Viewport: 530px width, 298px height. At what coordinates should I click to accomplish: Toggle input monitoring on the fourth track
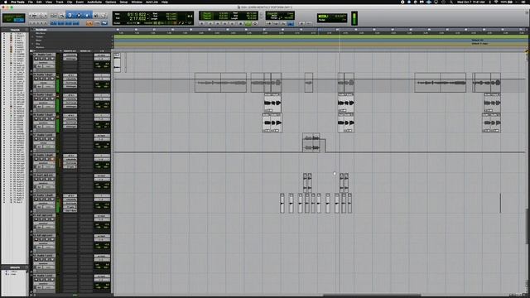click(42, 119)
